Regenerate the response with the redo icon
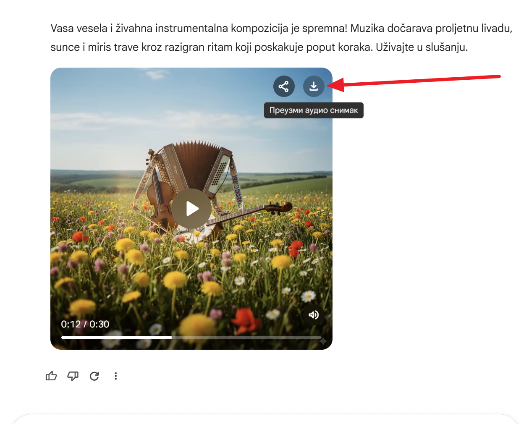The height and width of the screenshot is (424, 529). coord(94,376)
